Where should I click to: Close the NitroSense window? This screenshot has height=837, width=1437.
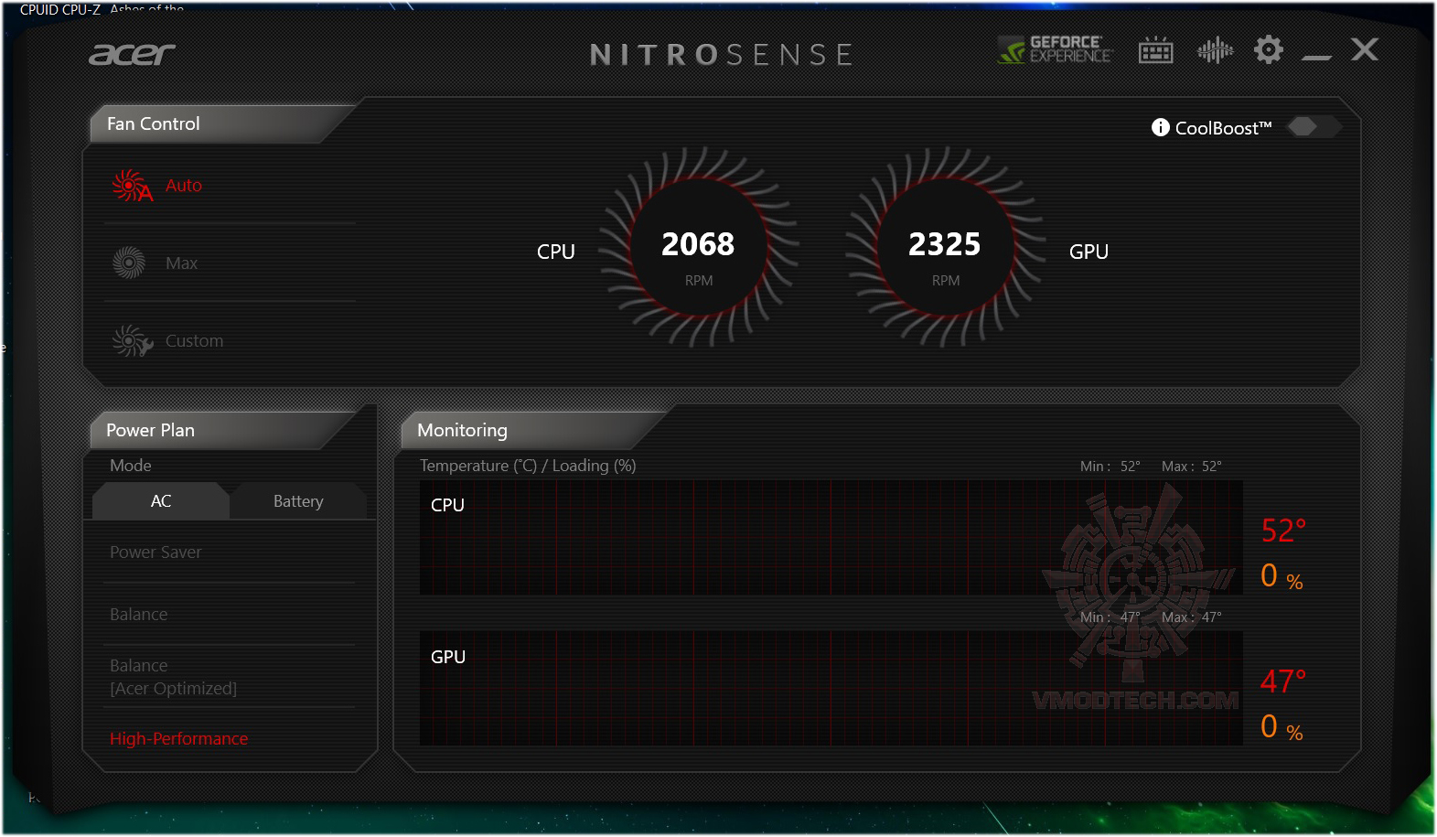tap(1365, 49)
